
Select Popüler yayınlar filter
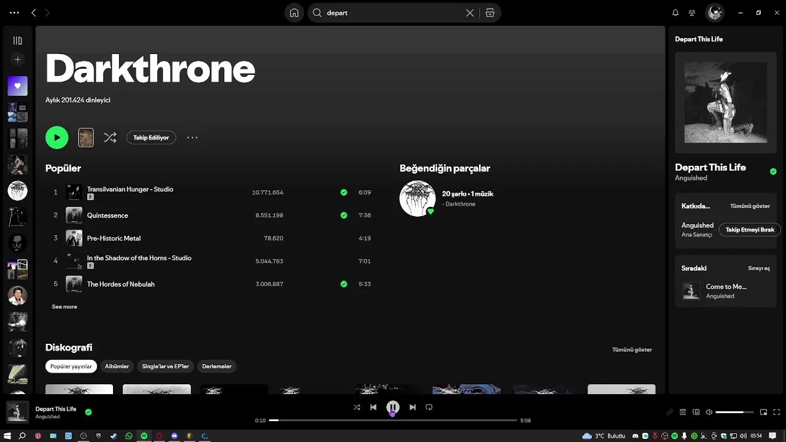[x=71, y=366]
